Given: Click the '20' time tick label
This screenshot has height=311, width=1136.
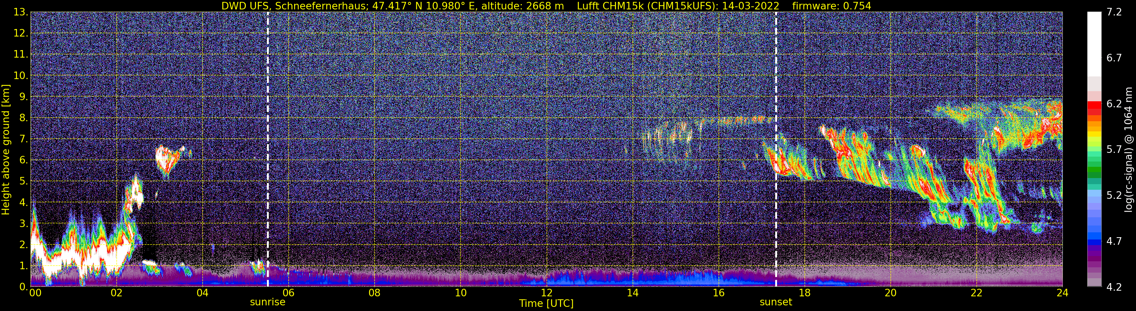Looking at the screenshot, I should (891, 293).
